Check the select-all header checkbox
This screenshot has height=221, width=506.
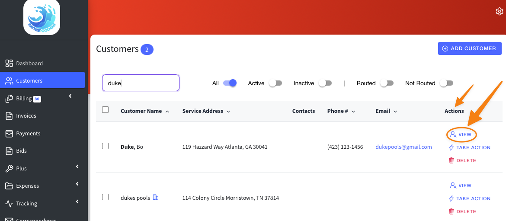point(105,110)
